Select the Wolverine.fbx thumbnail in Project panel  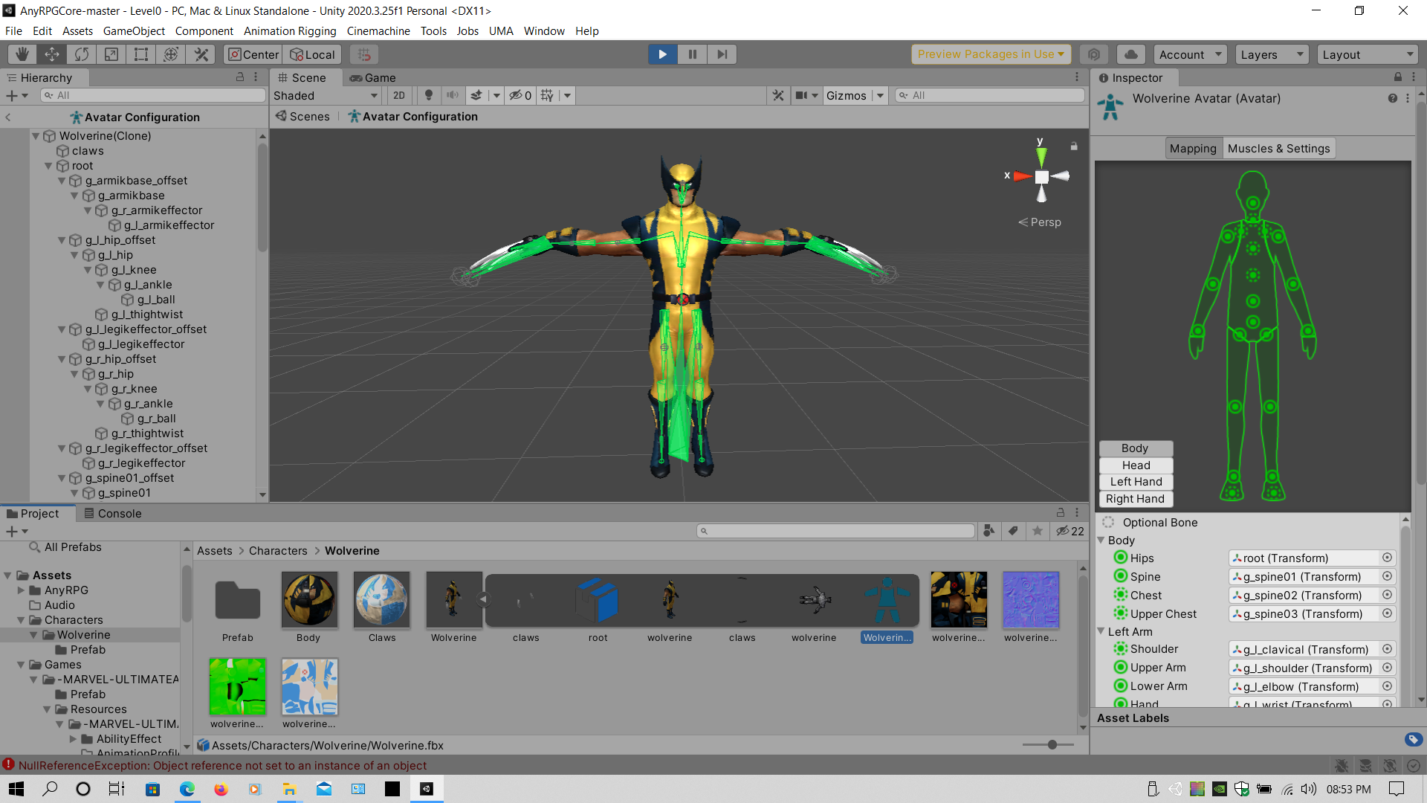(453, 599)
